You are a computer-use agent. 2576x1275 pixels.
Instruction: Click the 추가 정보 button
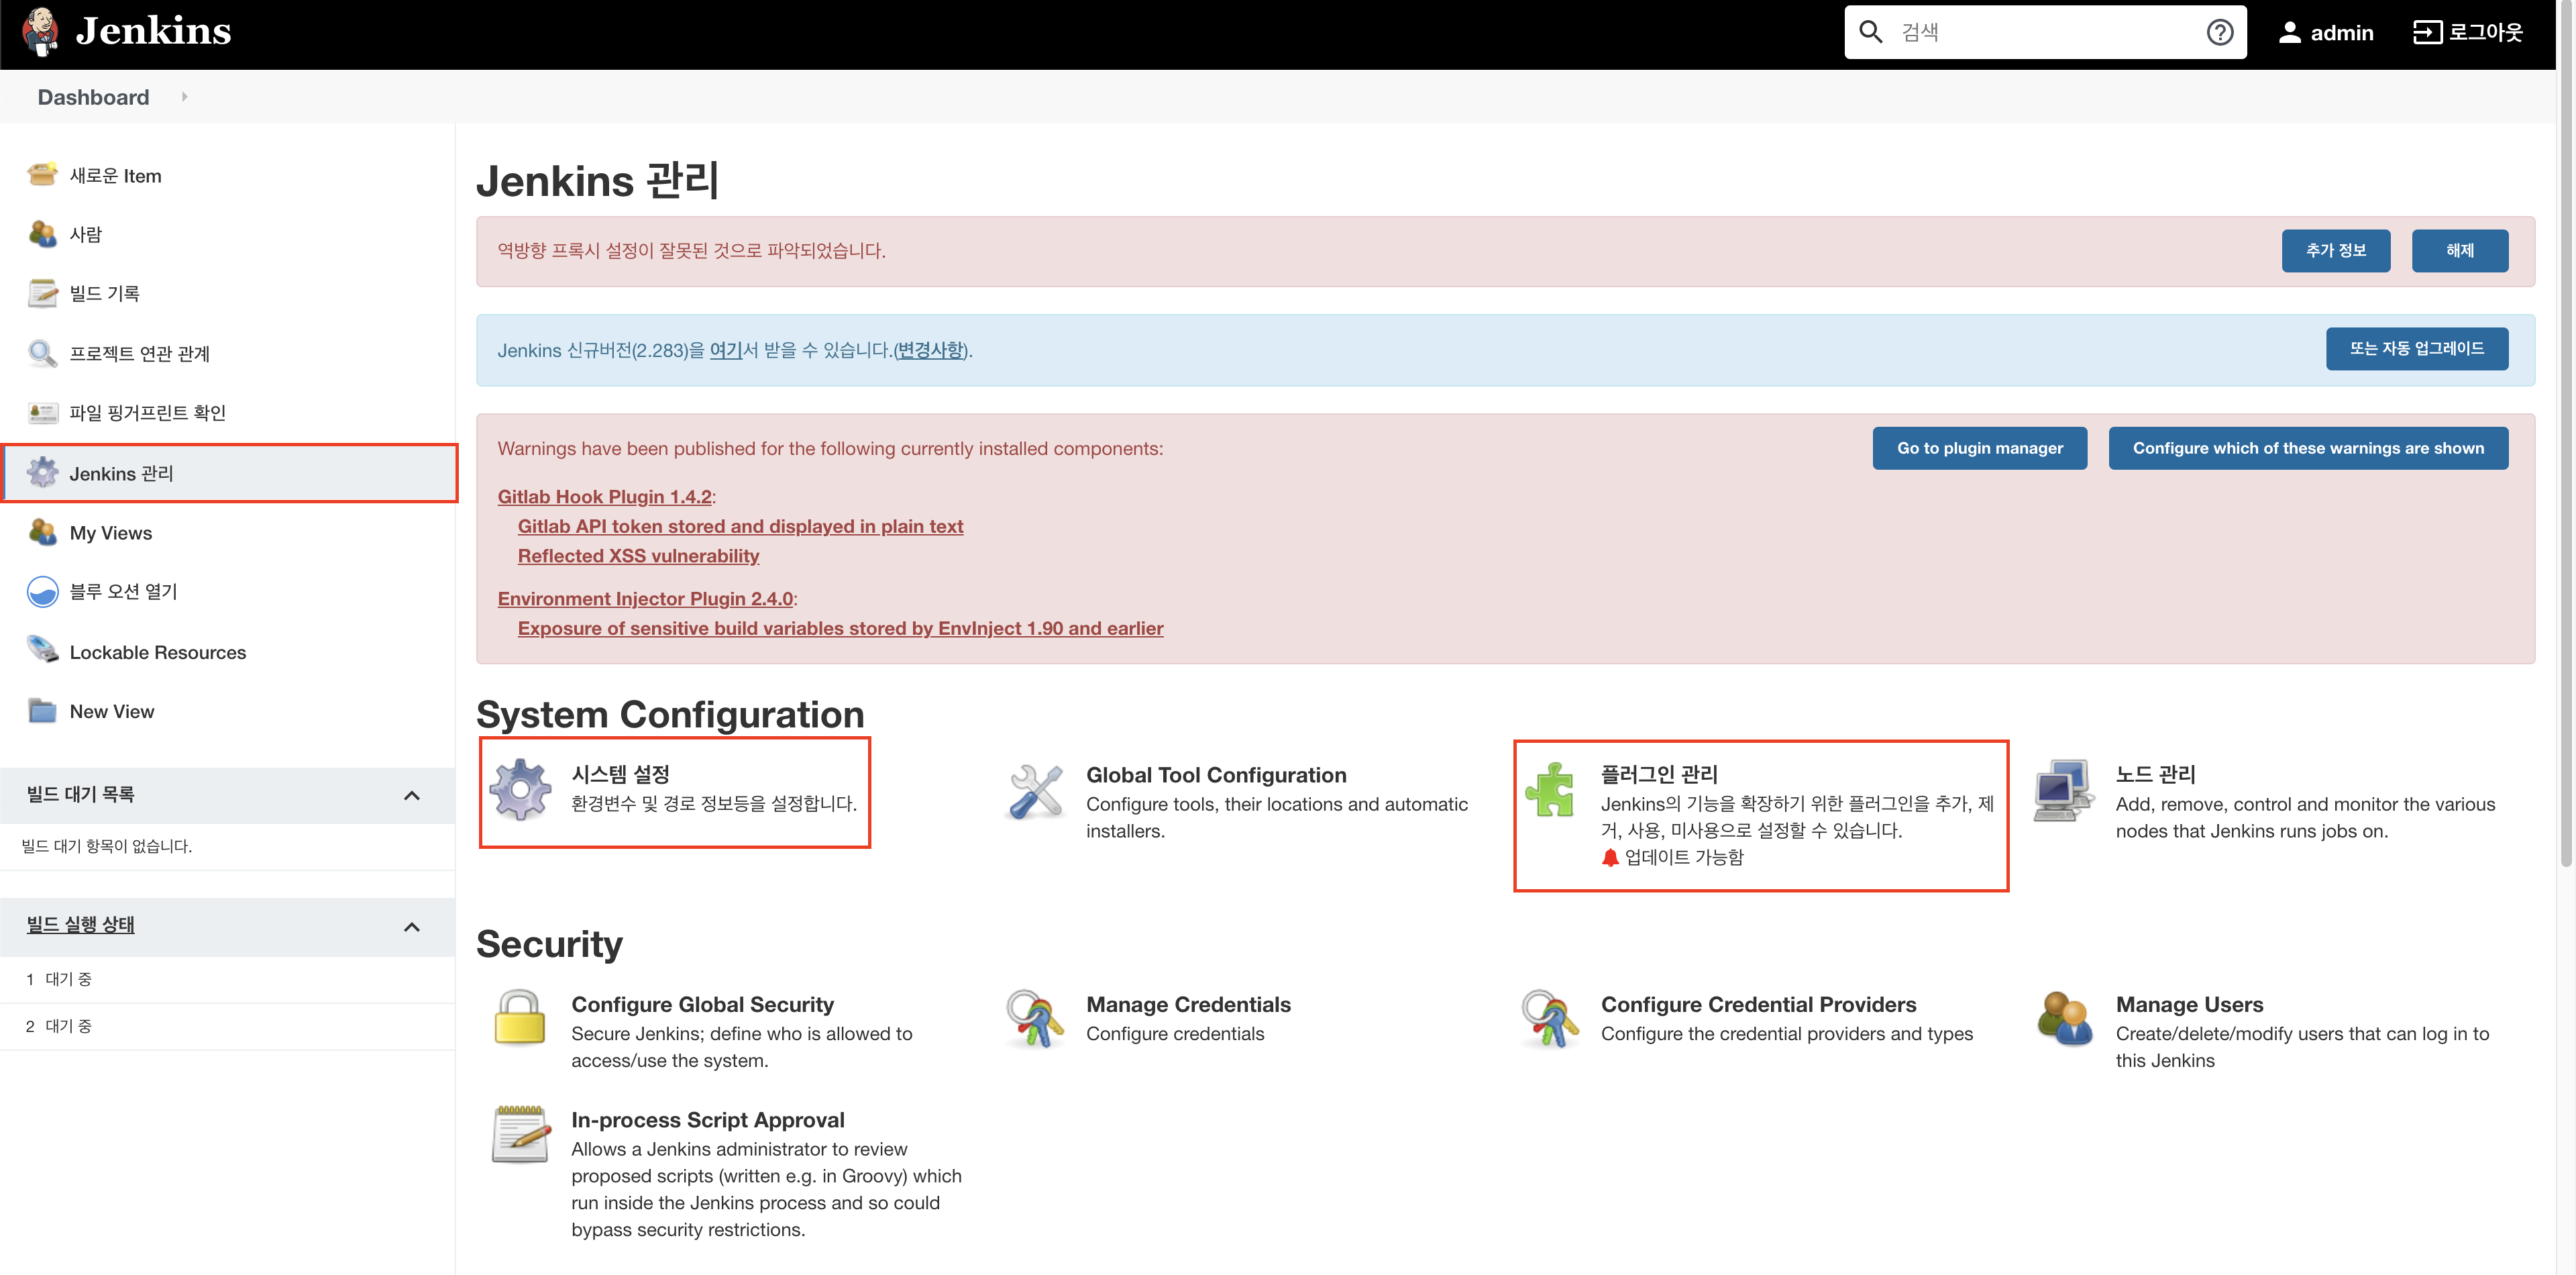click(2335, 250)
